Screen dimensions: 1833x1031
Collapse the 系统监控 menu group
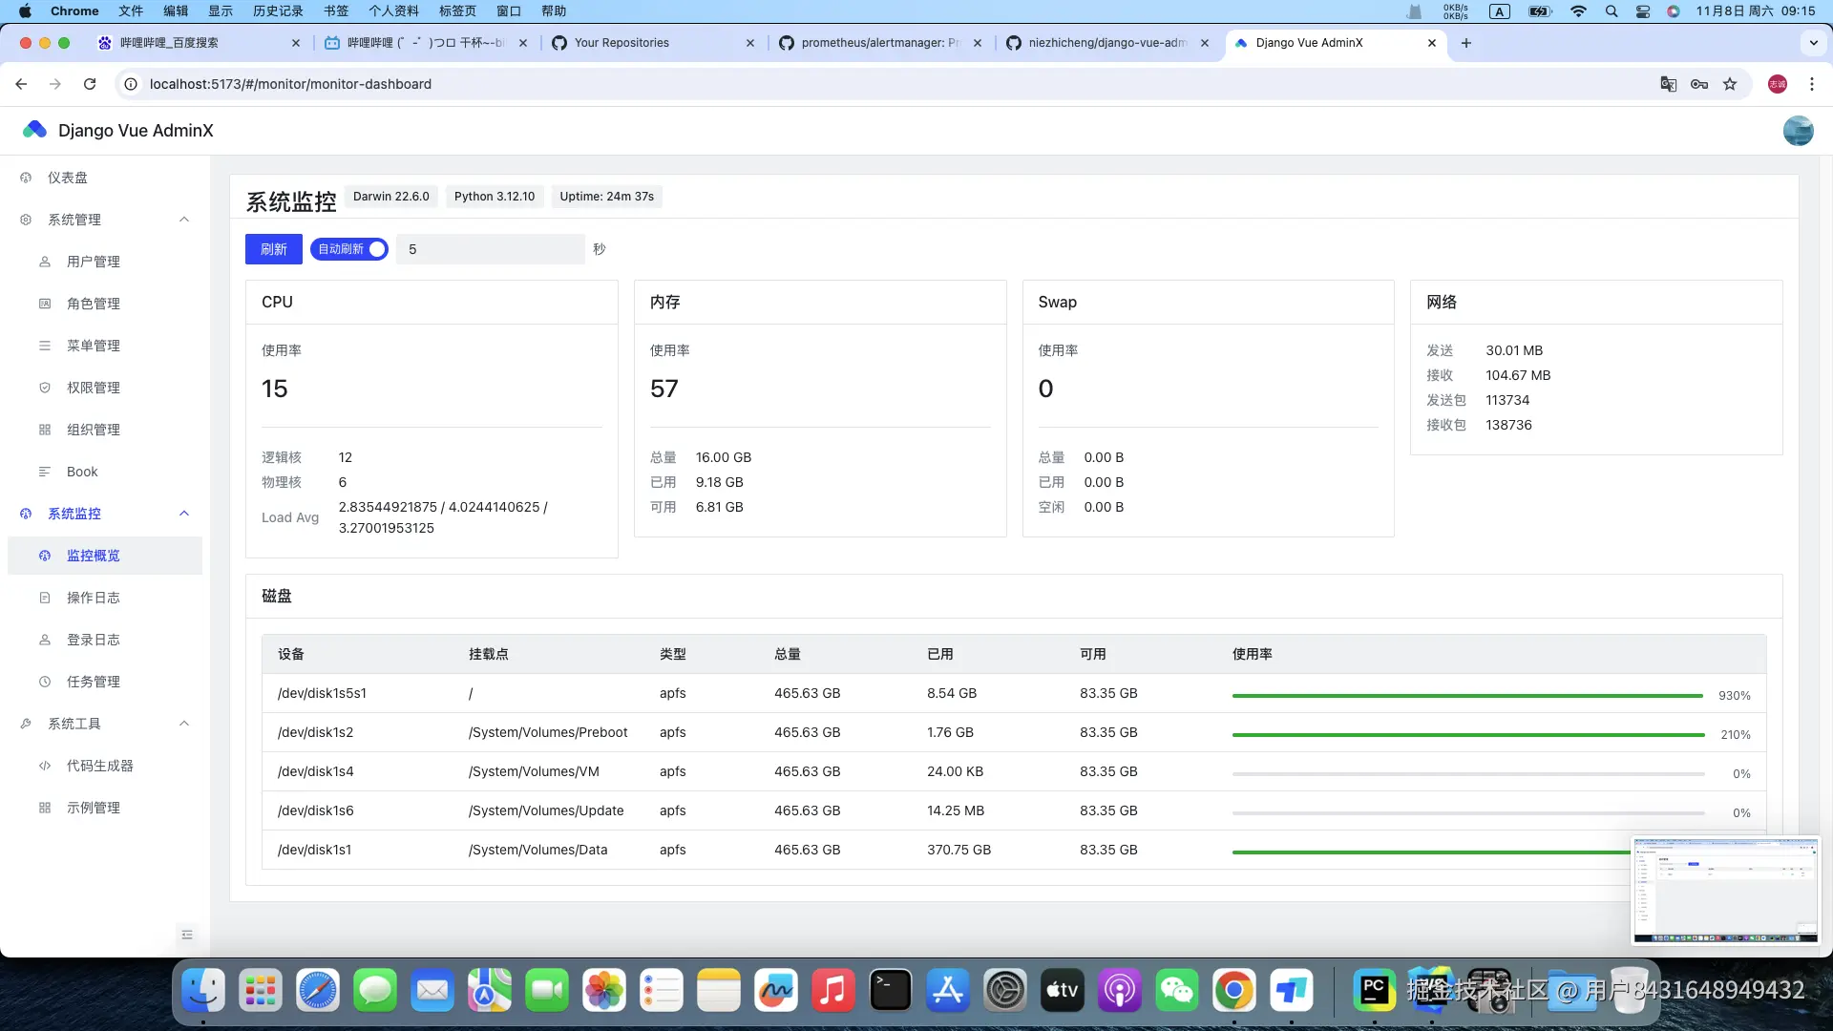coord(184,514)
